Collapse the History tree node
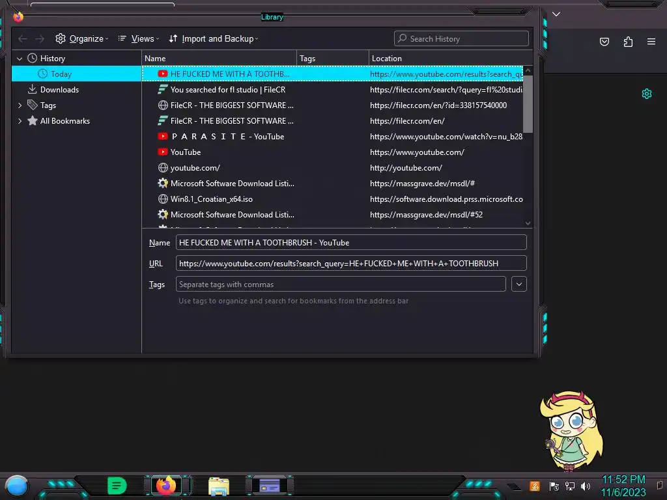The image size is (667, 500). point(20,59)
